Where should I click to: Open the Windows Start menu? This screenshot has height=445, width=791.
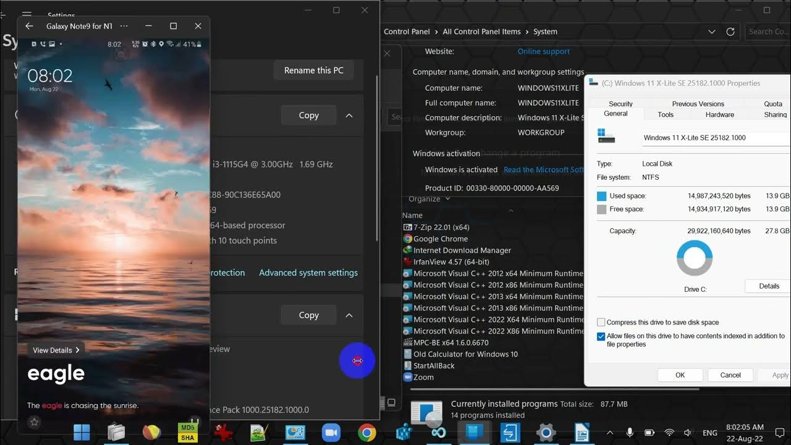(x=82, y=433)
